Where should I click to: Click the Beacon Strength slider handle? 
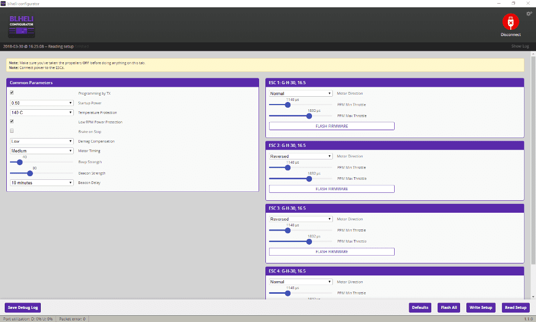pyautogui.click(x=30, y=173)
